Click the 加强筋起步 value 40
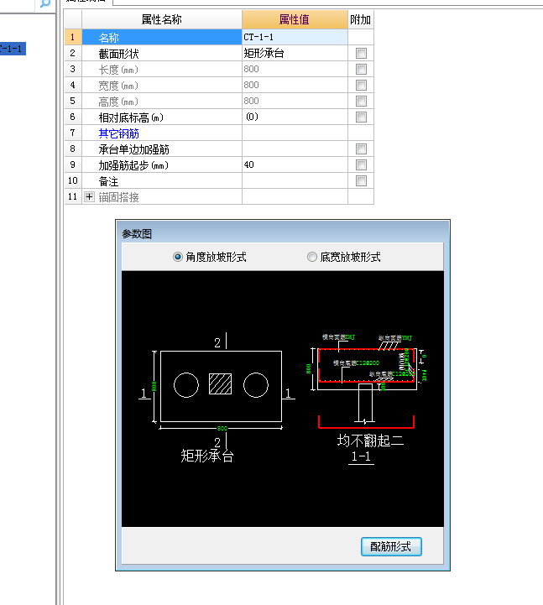 click(295, 164)
